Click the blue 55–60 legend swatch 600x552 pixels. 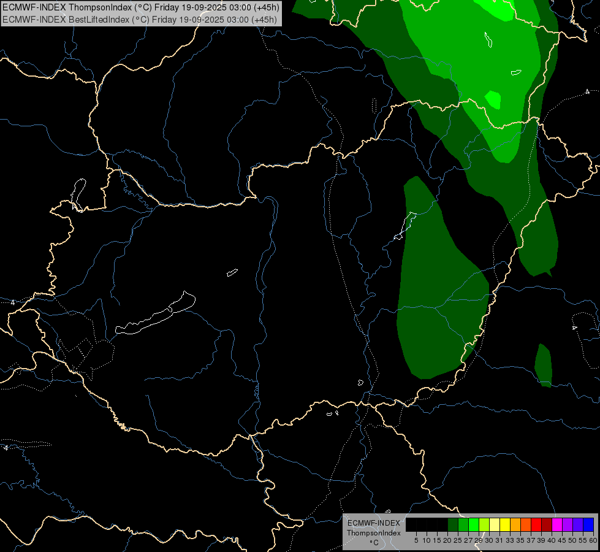pyautogui.click(x=588, y=524)
